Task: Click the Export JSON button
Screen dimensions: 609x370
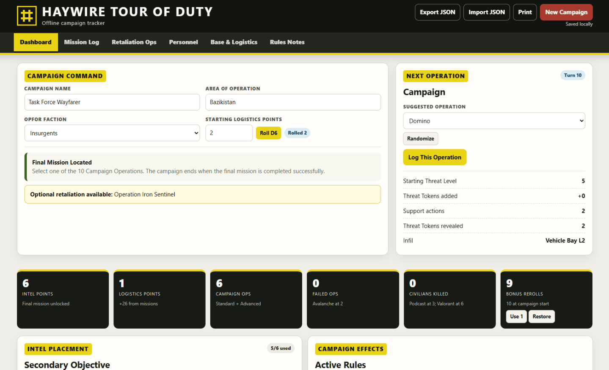Action: [x=438, y=12]
